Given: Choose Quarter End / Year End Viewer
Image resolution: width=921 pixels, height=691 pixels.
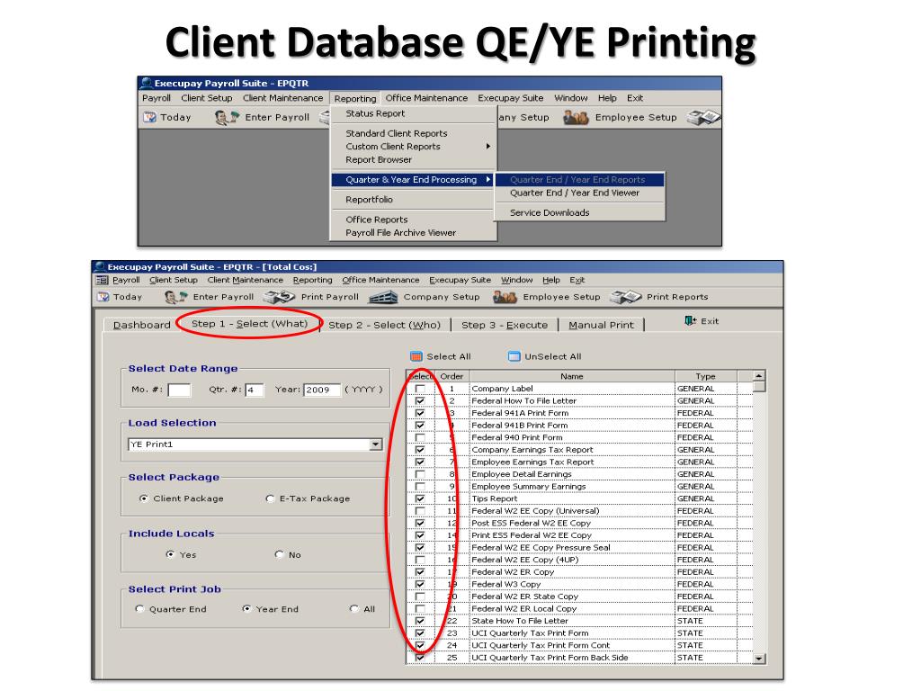Looking at the screenshot, I should pos(575,193).
